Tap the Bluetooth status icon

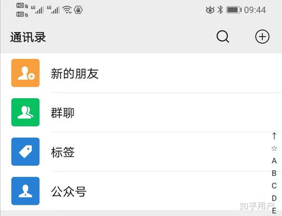(220, 10)
